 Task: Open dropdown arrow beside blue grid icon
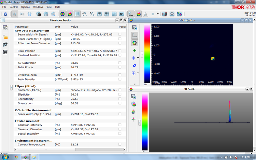138,73
